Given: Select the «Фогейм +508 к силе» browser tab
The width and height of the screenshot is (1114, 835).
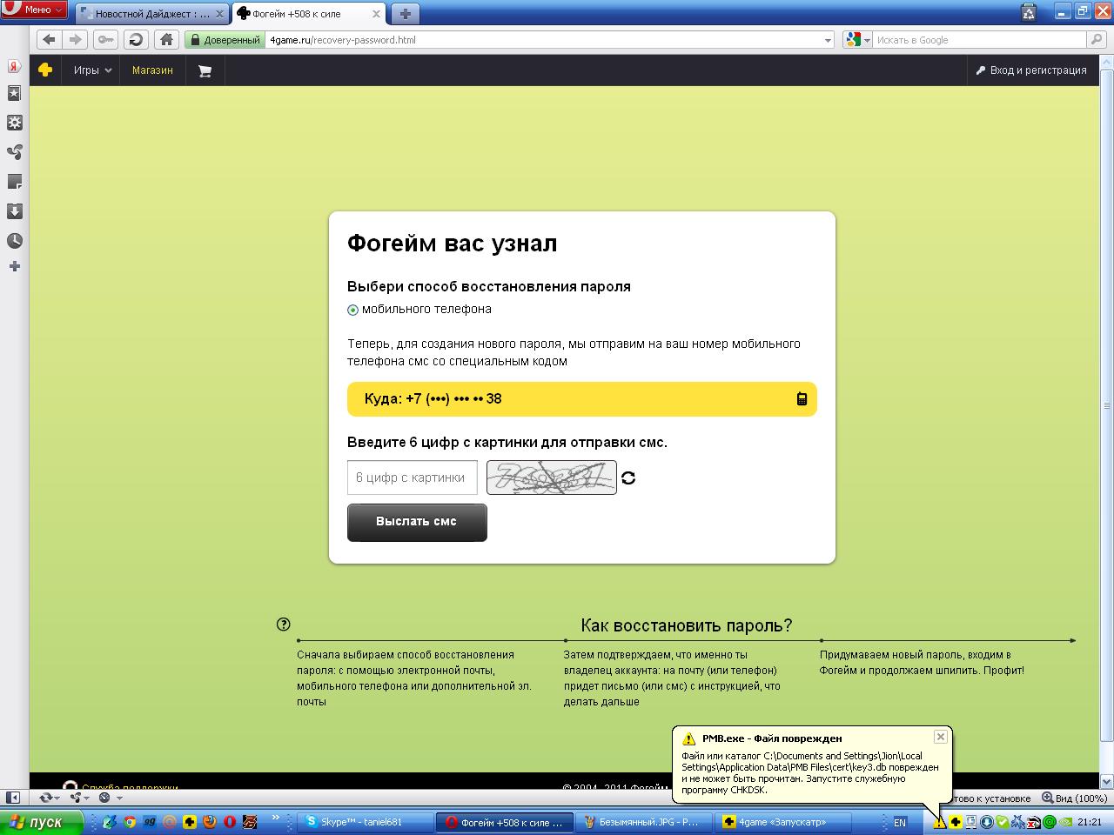Looking at the screenshot, I should tap(310, 14).
